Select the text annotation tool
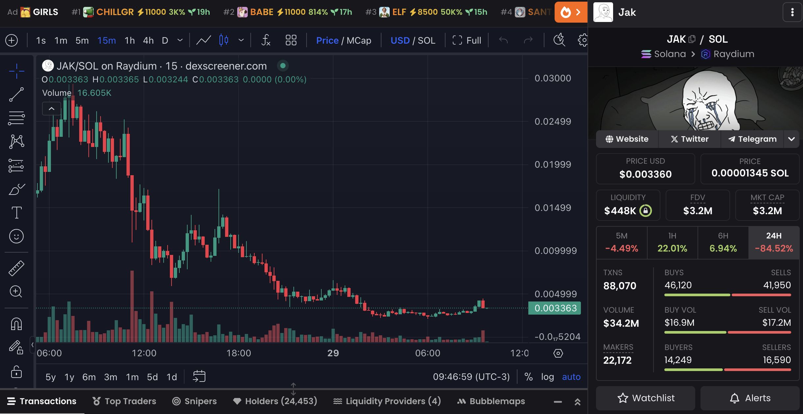 (x=16, y=213)
